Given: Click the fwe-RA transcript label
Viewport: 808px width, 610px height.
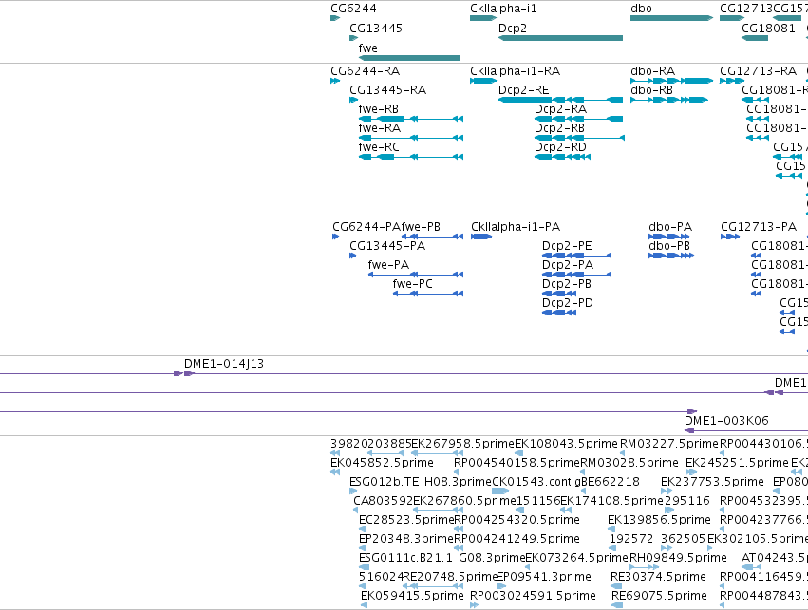Looking at the screenshot, I should point(380,128).
